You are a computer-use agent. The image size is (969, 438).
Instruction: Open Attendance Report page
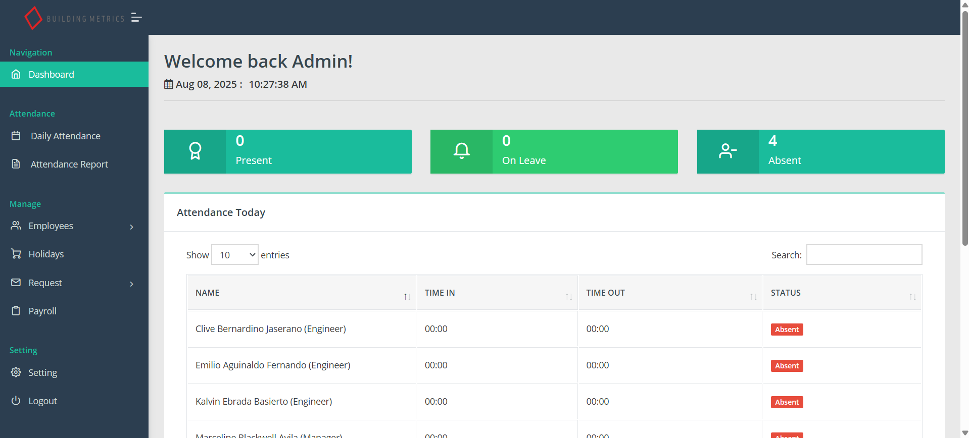[69, 165]
